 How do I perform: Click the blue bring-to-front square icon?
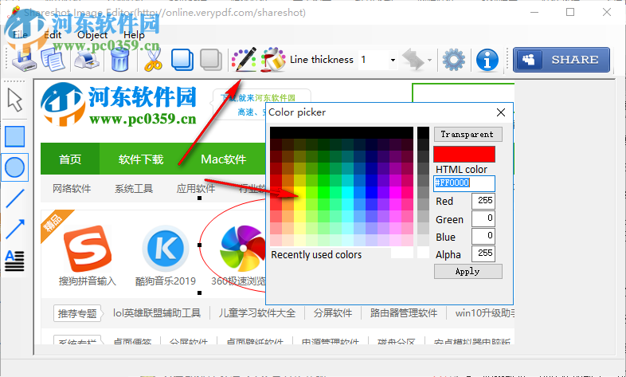tap(182, 60)
